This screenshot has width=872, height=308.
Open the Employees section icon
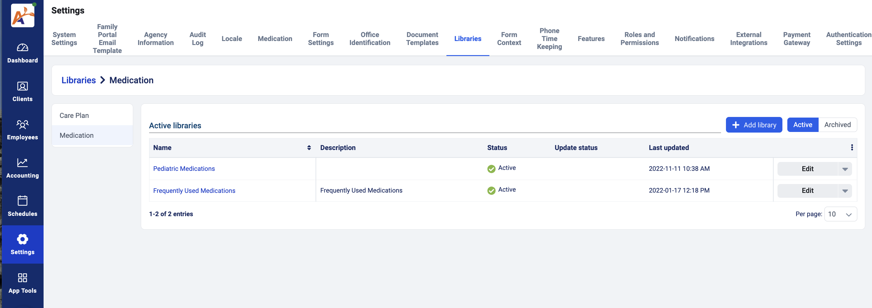pyautogui.click(x=22, y=125)
